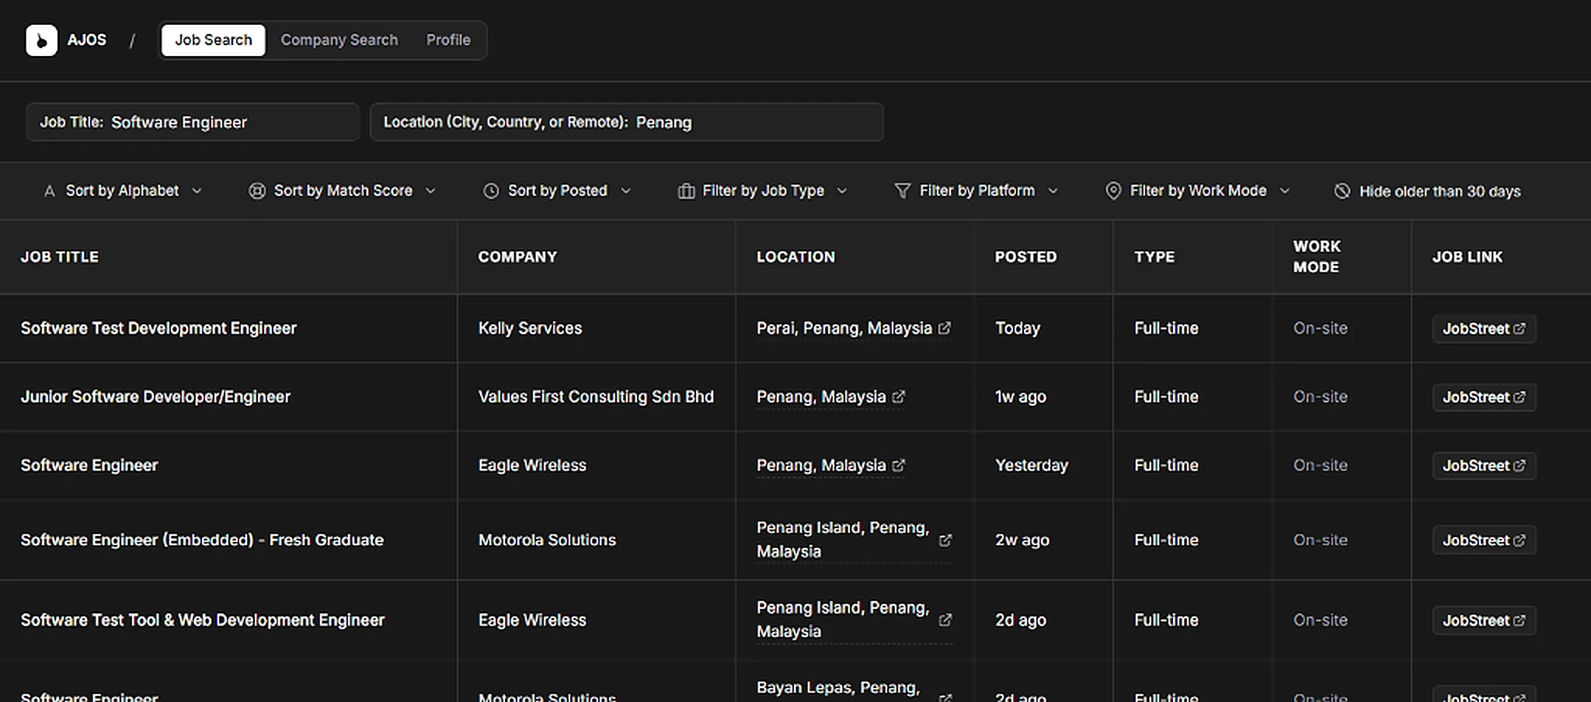Click the Yesterday posted cell
The image size is (1591, 702).
(x=1032, y=465)
